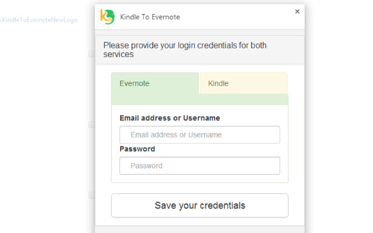This screenshot has height=233, width=373.
Task: Toggle the lowest faded checkbox behind dialog
Action: (92, 196)
